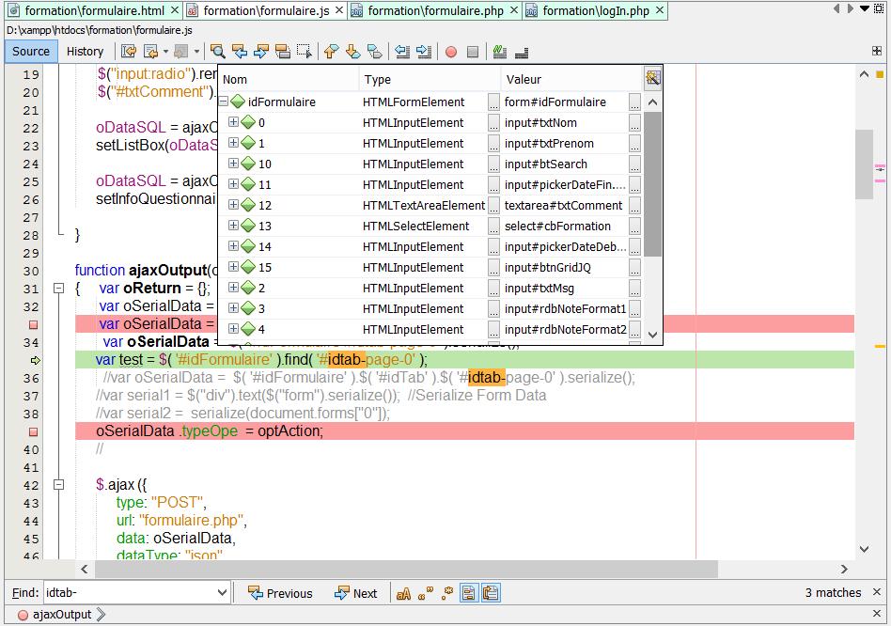Select the History view tab
The width and height of the screenshot is (891, 626).
85,51
